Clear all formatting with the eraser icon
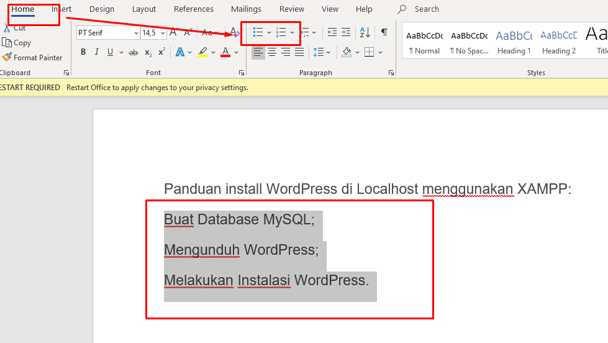Screen dimensions: 608x343 click(235, 32)
